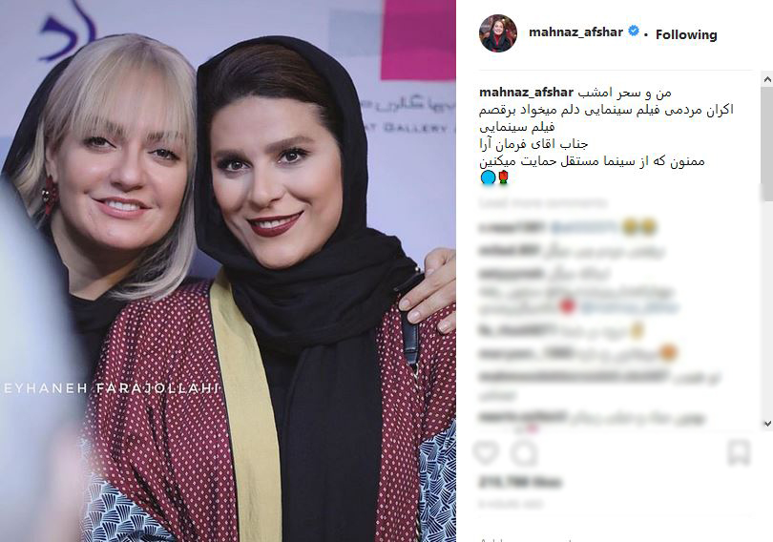Click the photo of the two women

(x=228, y=271)
